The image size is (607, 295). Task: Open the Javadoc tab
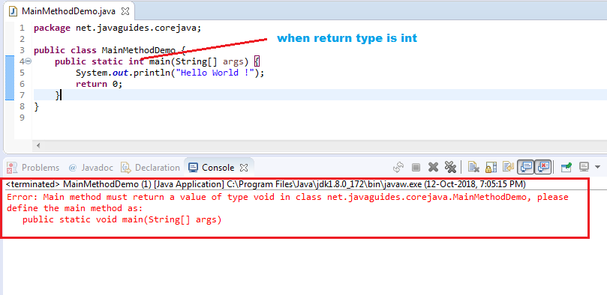pyautogui.click(x=91, y=168)
